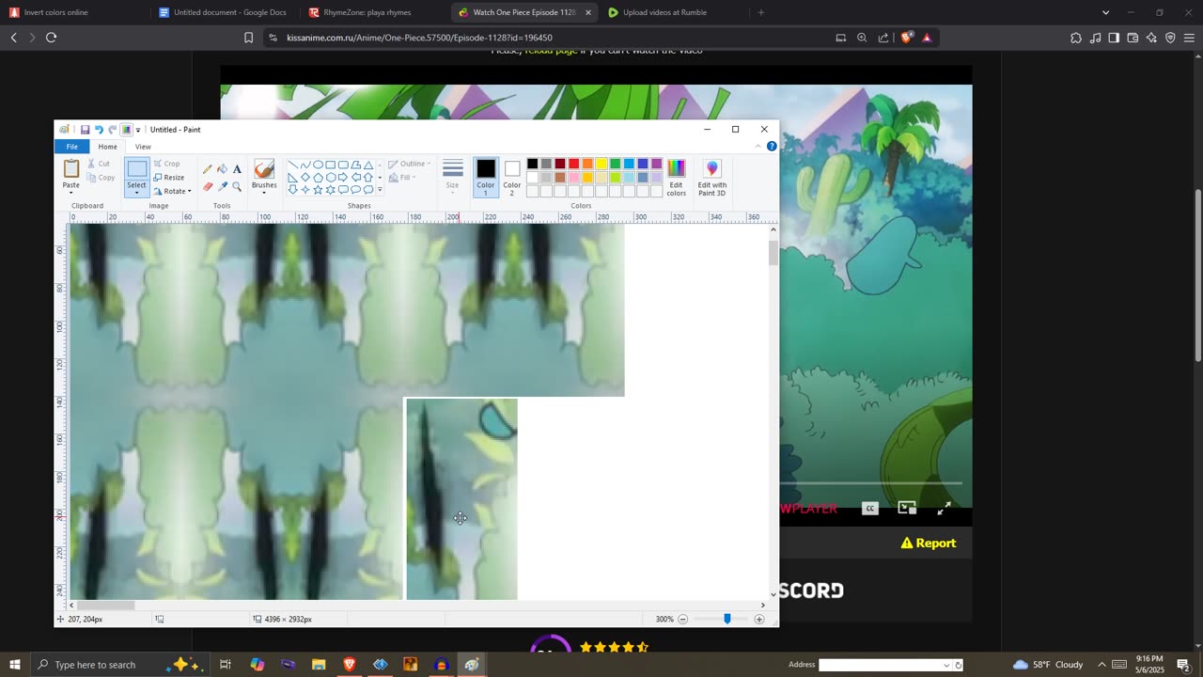
Task: Click the Paste clipboard icon
Action: coord(71,169)
